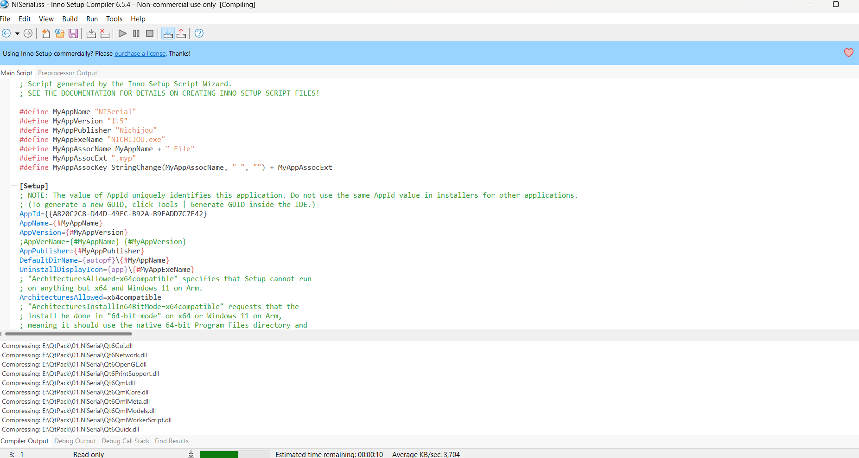
Task: Click the commented ;AppVerName line
Action: coord(103,241)
